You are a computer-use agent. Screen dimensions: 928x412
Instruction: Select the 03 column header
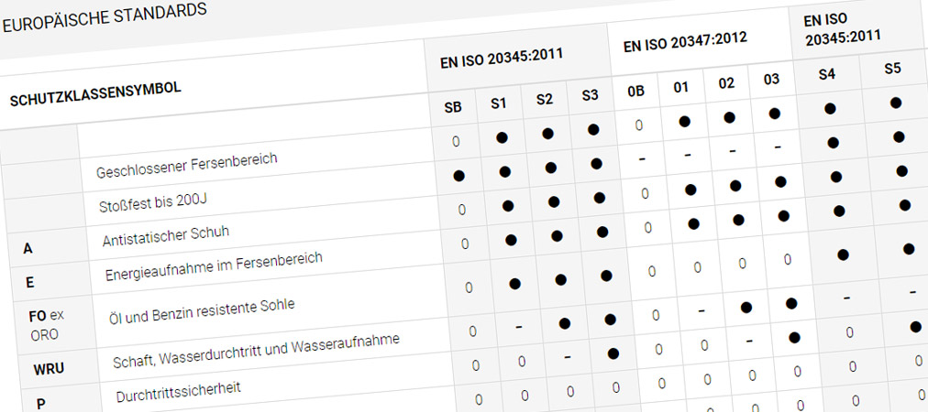(771, 80)
